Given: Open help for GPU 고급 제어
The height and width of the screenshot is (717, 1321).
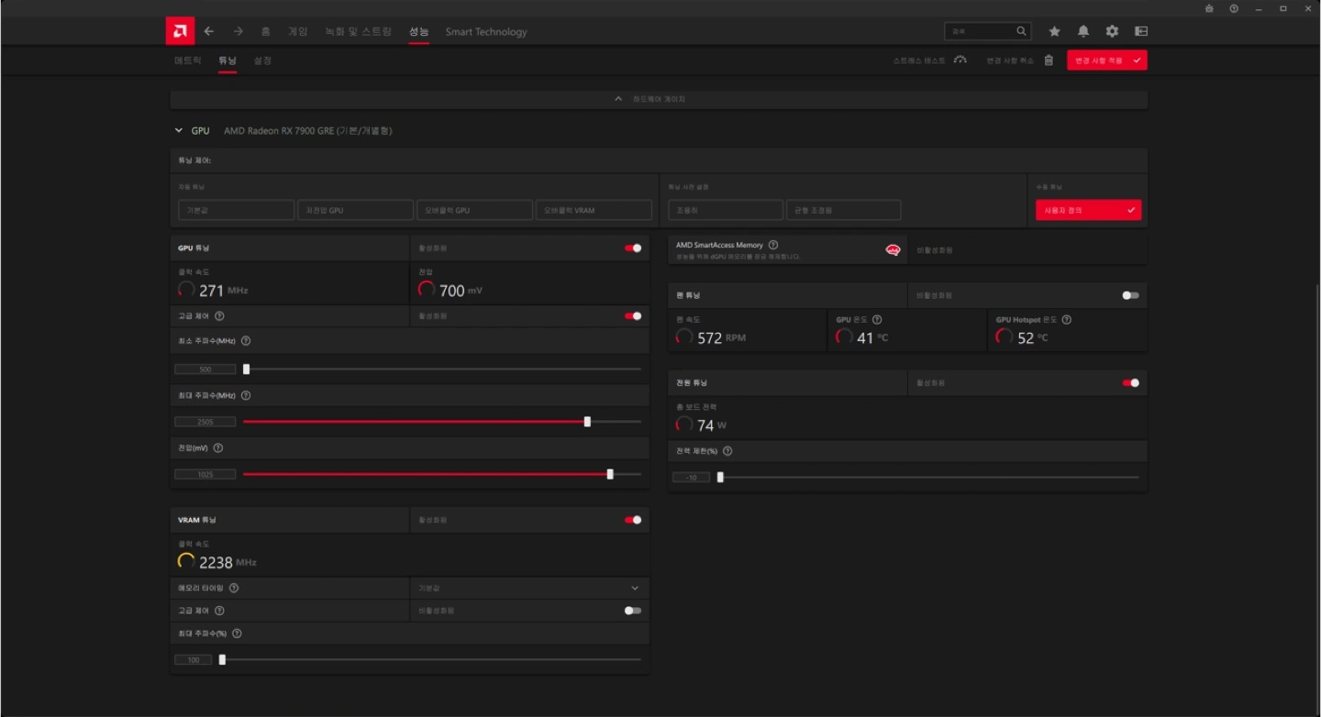Looking at the screenshot, I should pos(219,315).
